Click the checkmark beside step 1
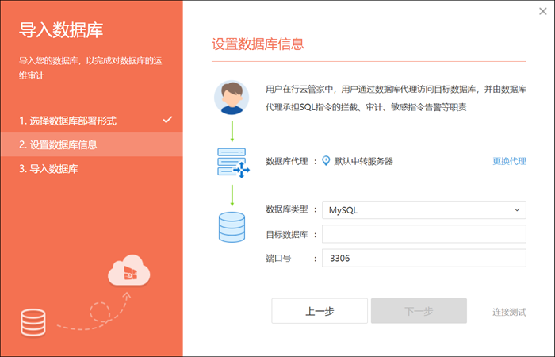 167,120
